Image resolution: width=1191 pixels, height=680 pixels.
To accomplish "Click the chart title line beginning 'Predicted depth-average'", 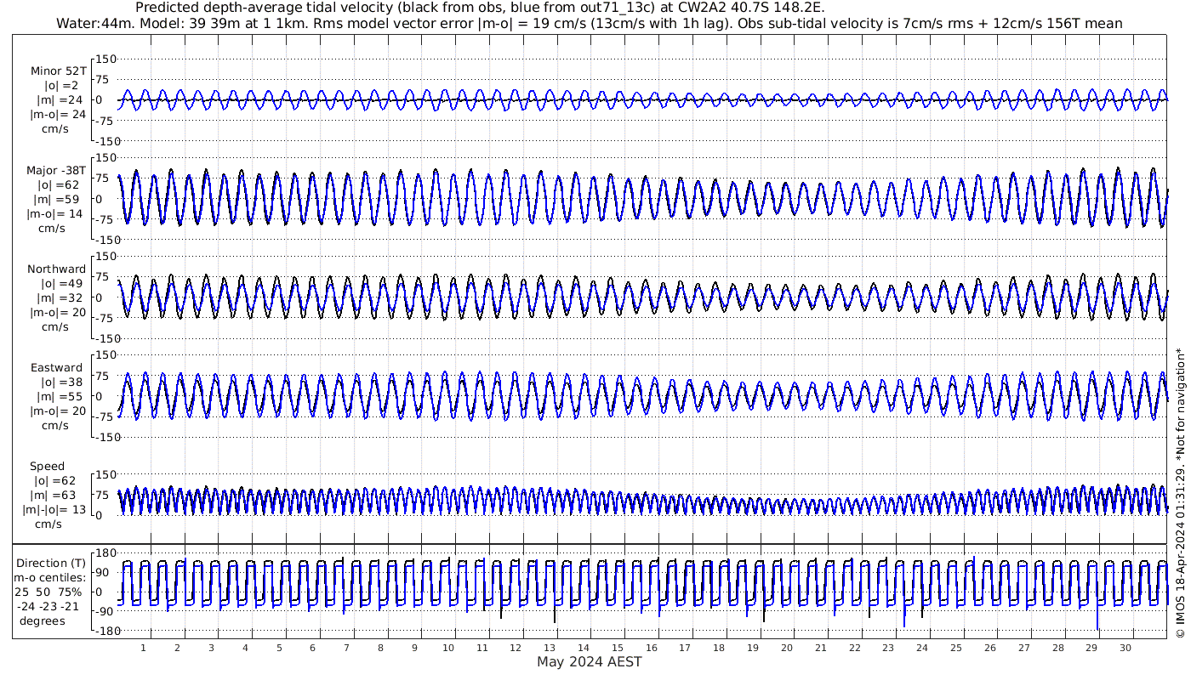I will coord(481,8).
